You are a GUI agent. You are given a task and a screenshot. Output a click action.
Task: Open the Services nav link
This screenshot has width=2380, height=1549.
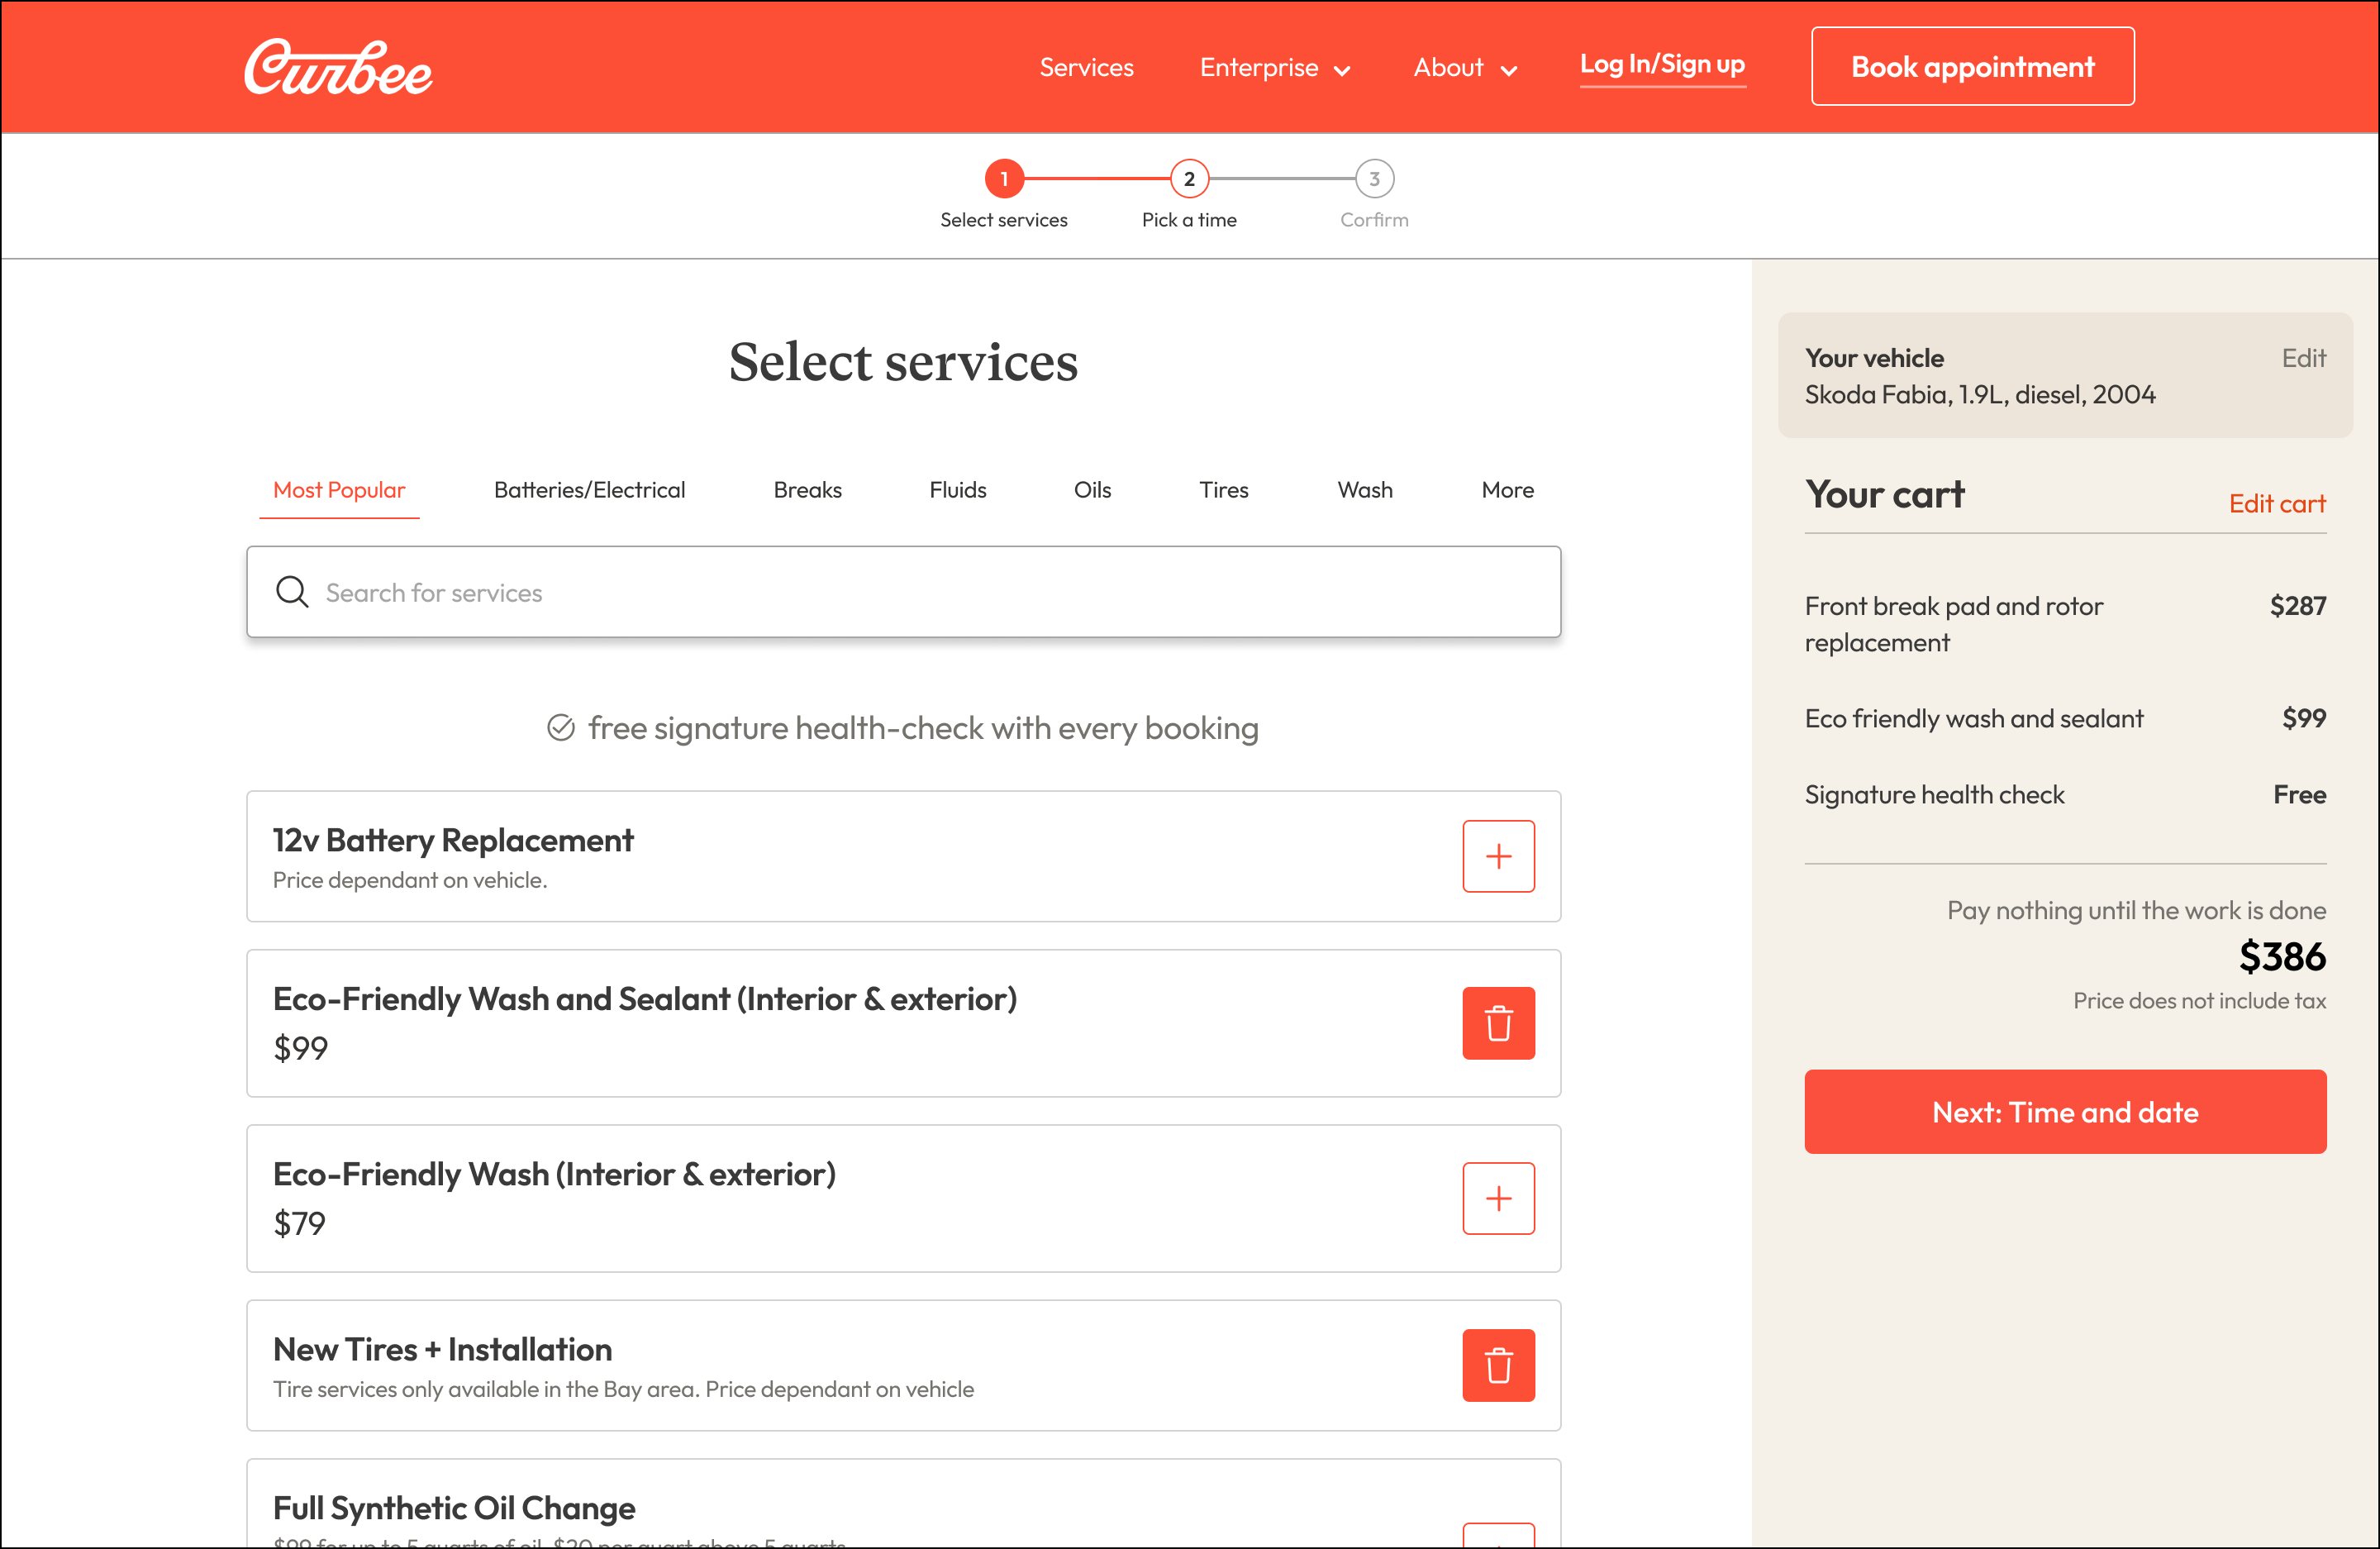click(x=1086, y=67)
